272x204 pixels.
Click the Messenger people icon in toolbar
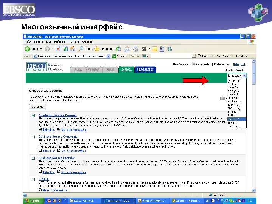(169, 49)
